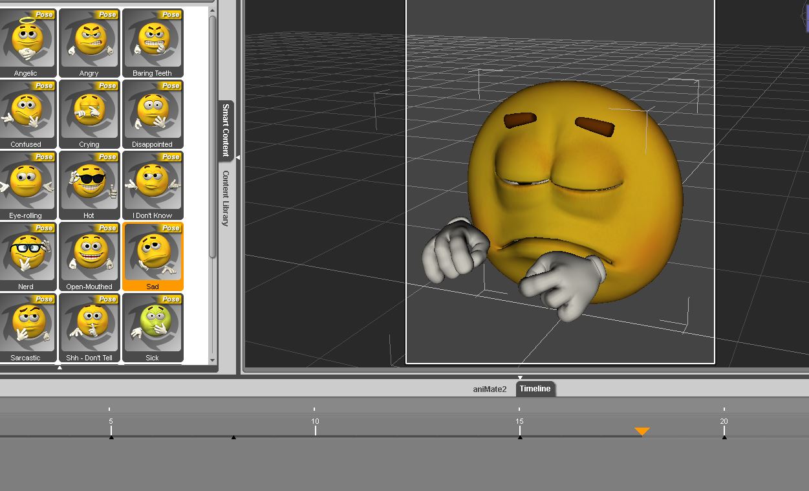
Task: Click scroll-up arrow of pose list
Action: (212, 10)
